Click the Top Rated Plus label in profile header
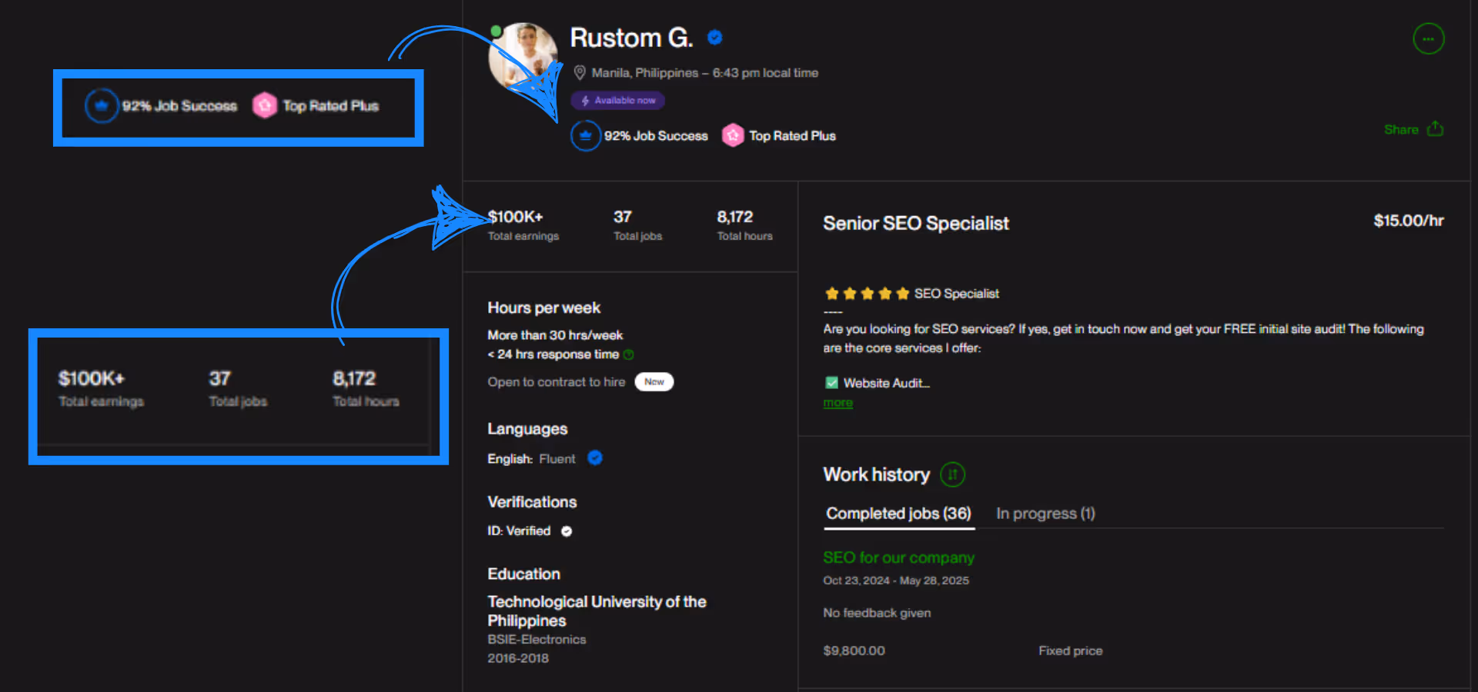 (x=792, y=136)
